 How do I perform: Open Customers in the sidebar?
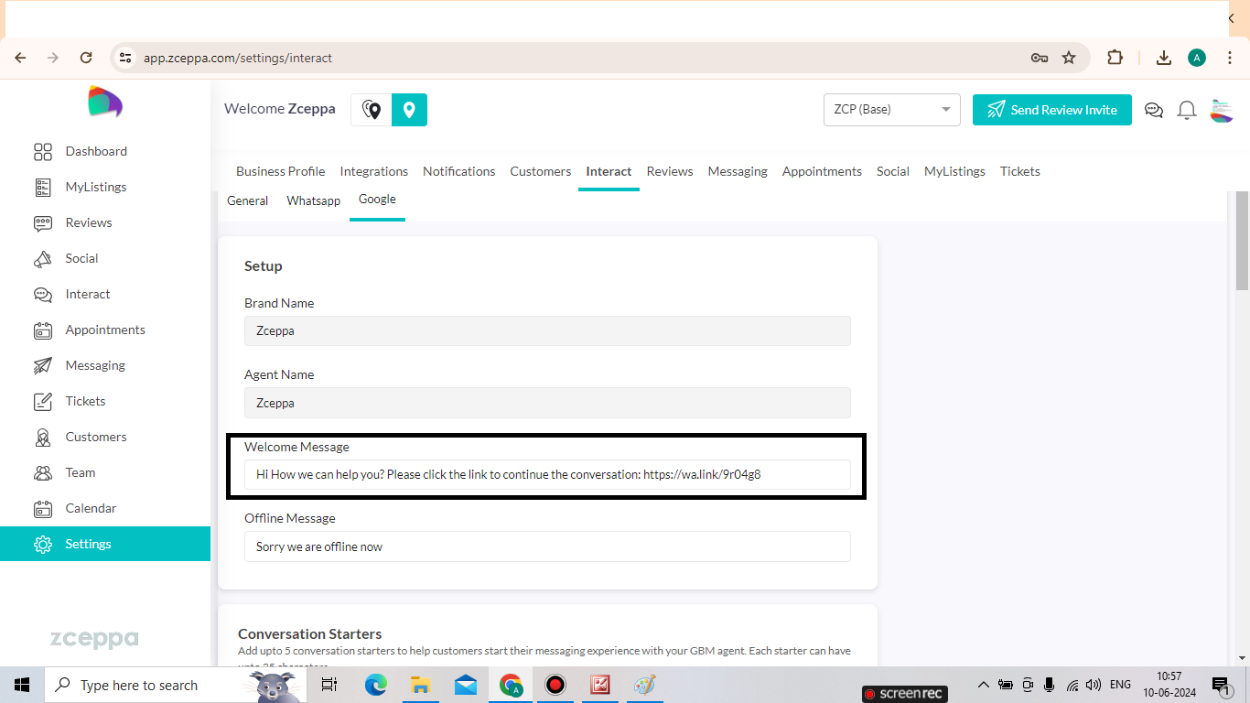(x=81, y=437)
